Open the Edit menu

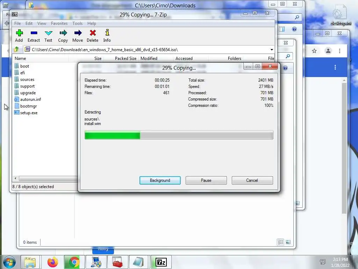(29, 23)
